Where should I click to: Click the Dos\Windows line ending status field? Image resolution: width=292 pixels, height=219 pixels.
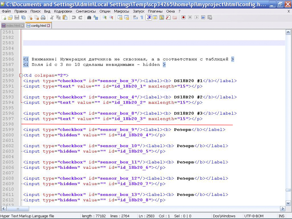click(224, 216)
